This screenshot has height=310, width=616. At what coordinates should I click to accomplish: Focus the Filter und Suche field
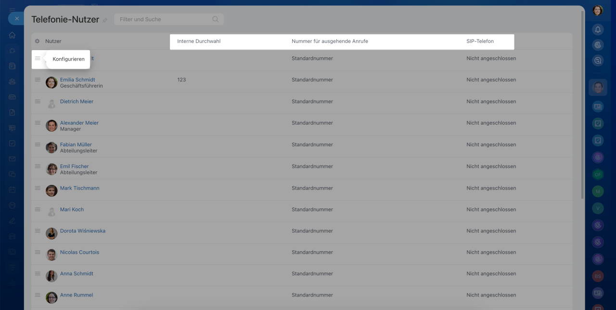tap(169, 19)
